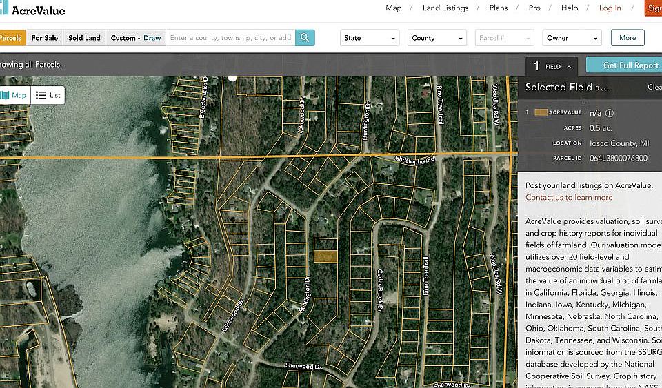Open the Parcel # dropdown

[x=505, y=38]
